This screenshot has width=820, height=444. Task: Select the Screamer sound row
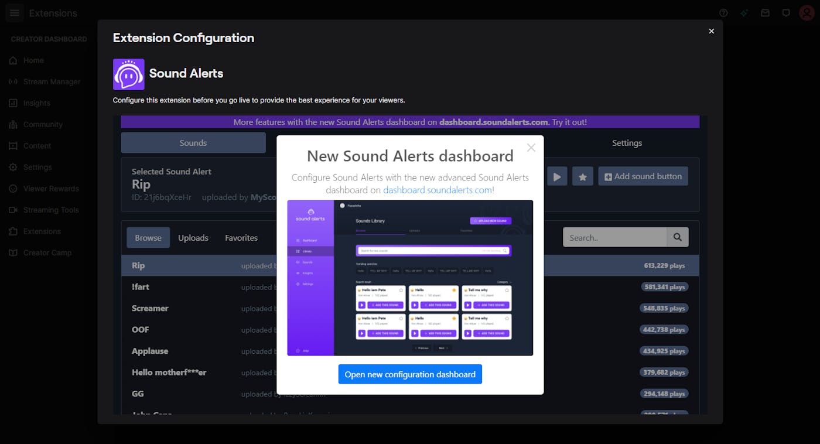(410, 308)
